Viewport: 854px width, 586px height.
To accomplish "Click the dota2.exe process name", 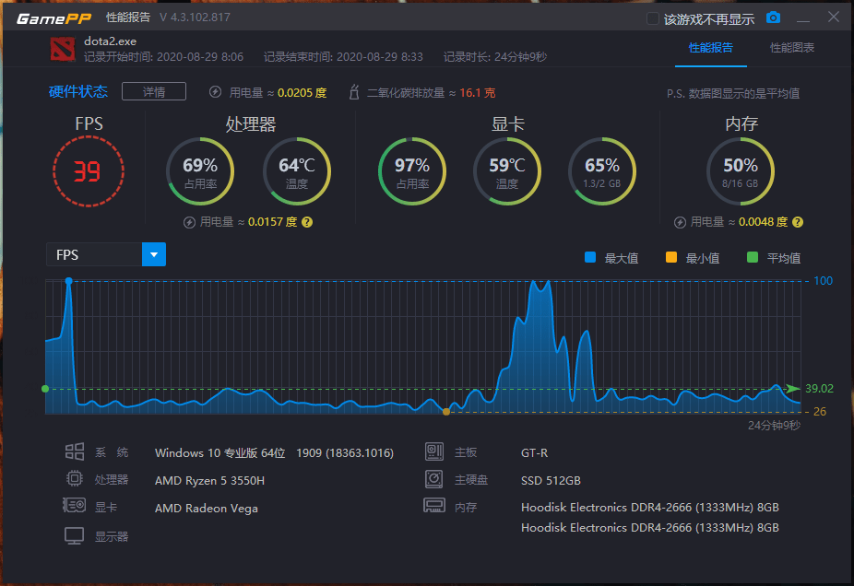I will point(110,41).
